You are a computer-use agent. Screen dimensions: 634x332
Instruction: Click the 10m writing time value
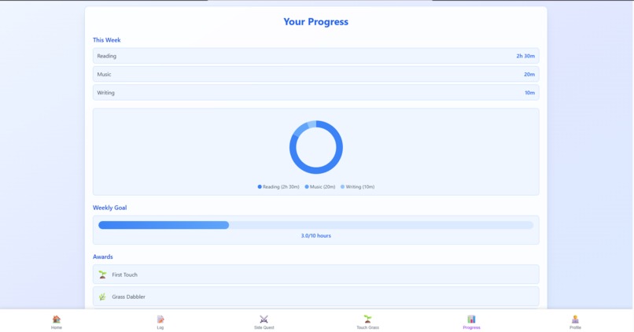529,93
